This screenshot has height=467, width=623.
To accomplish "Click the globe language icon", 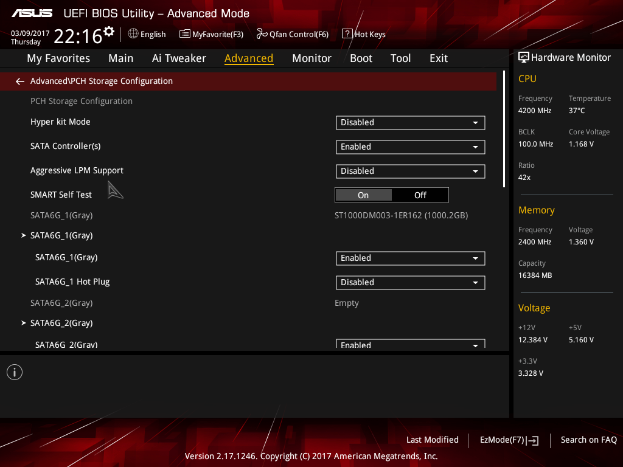I will 133,34.
